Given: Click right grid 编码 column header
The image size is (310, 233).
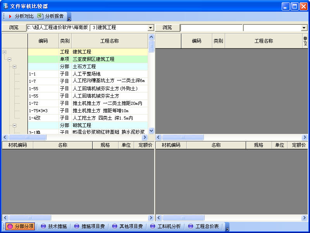Looking at the screenshot, I should (x=197, y=41).
